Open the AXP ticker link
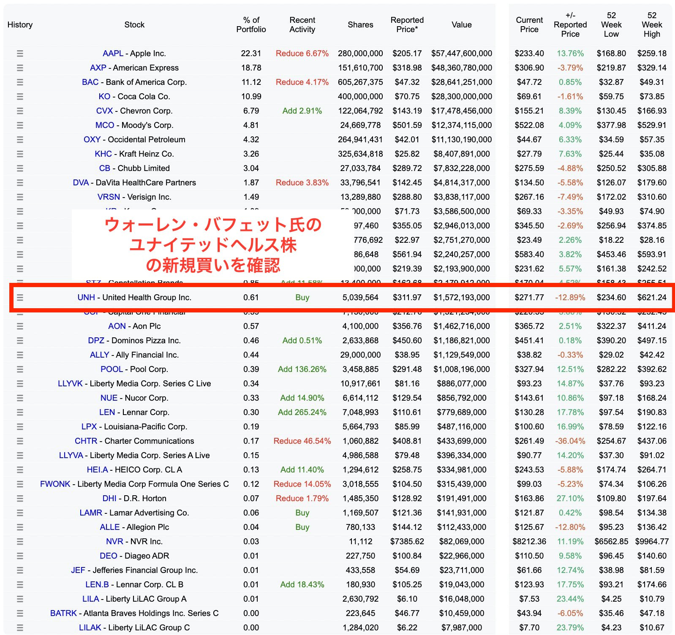675x635 pixels. (x=98, y=68)
